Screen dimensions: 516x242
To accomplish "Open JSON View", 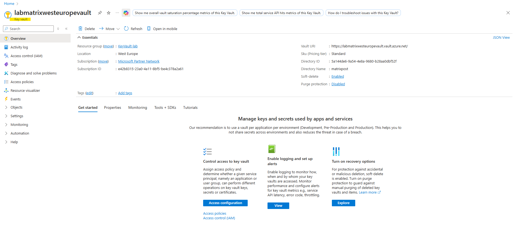I will click(x=501, y=38).
